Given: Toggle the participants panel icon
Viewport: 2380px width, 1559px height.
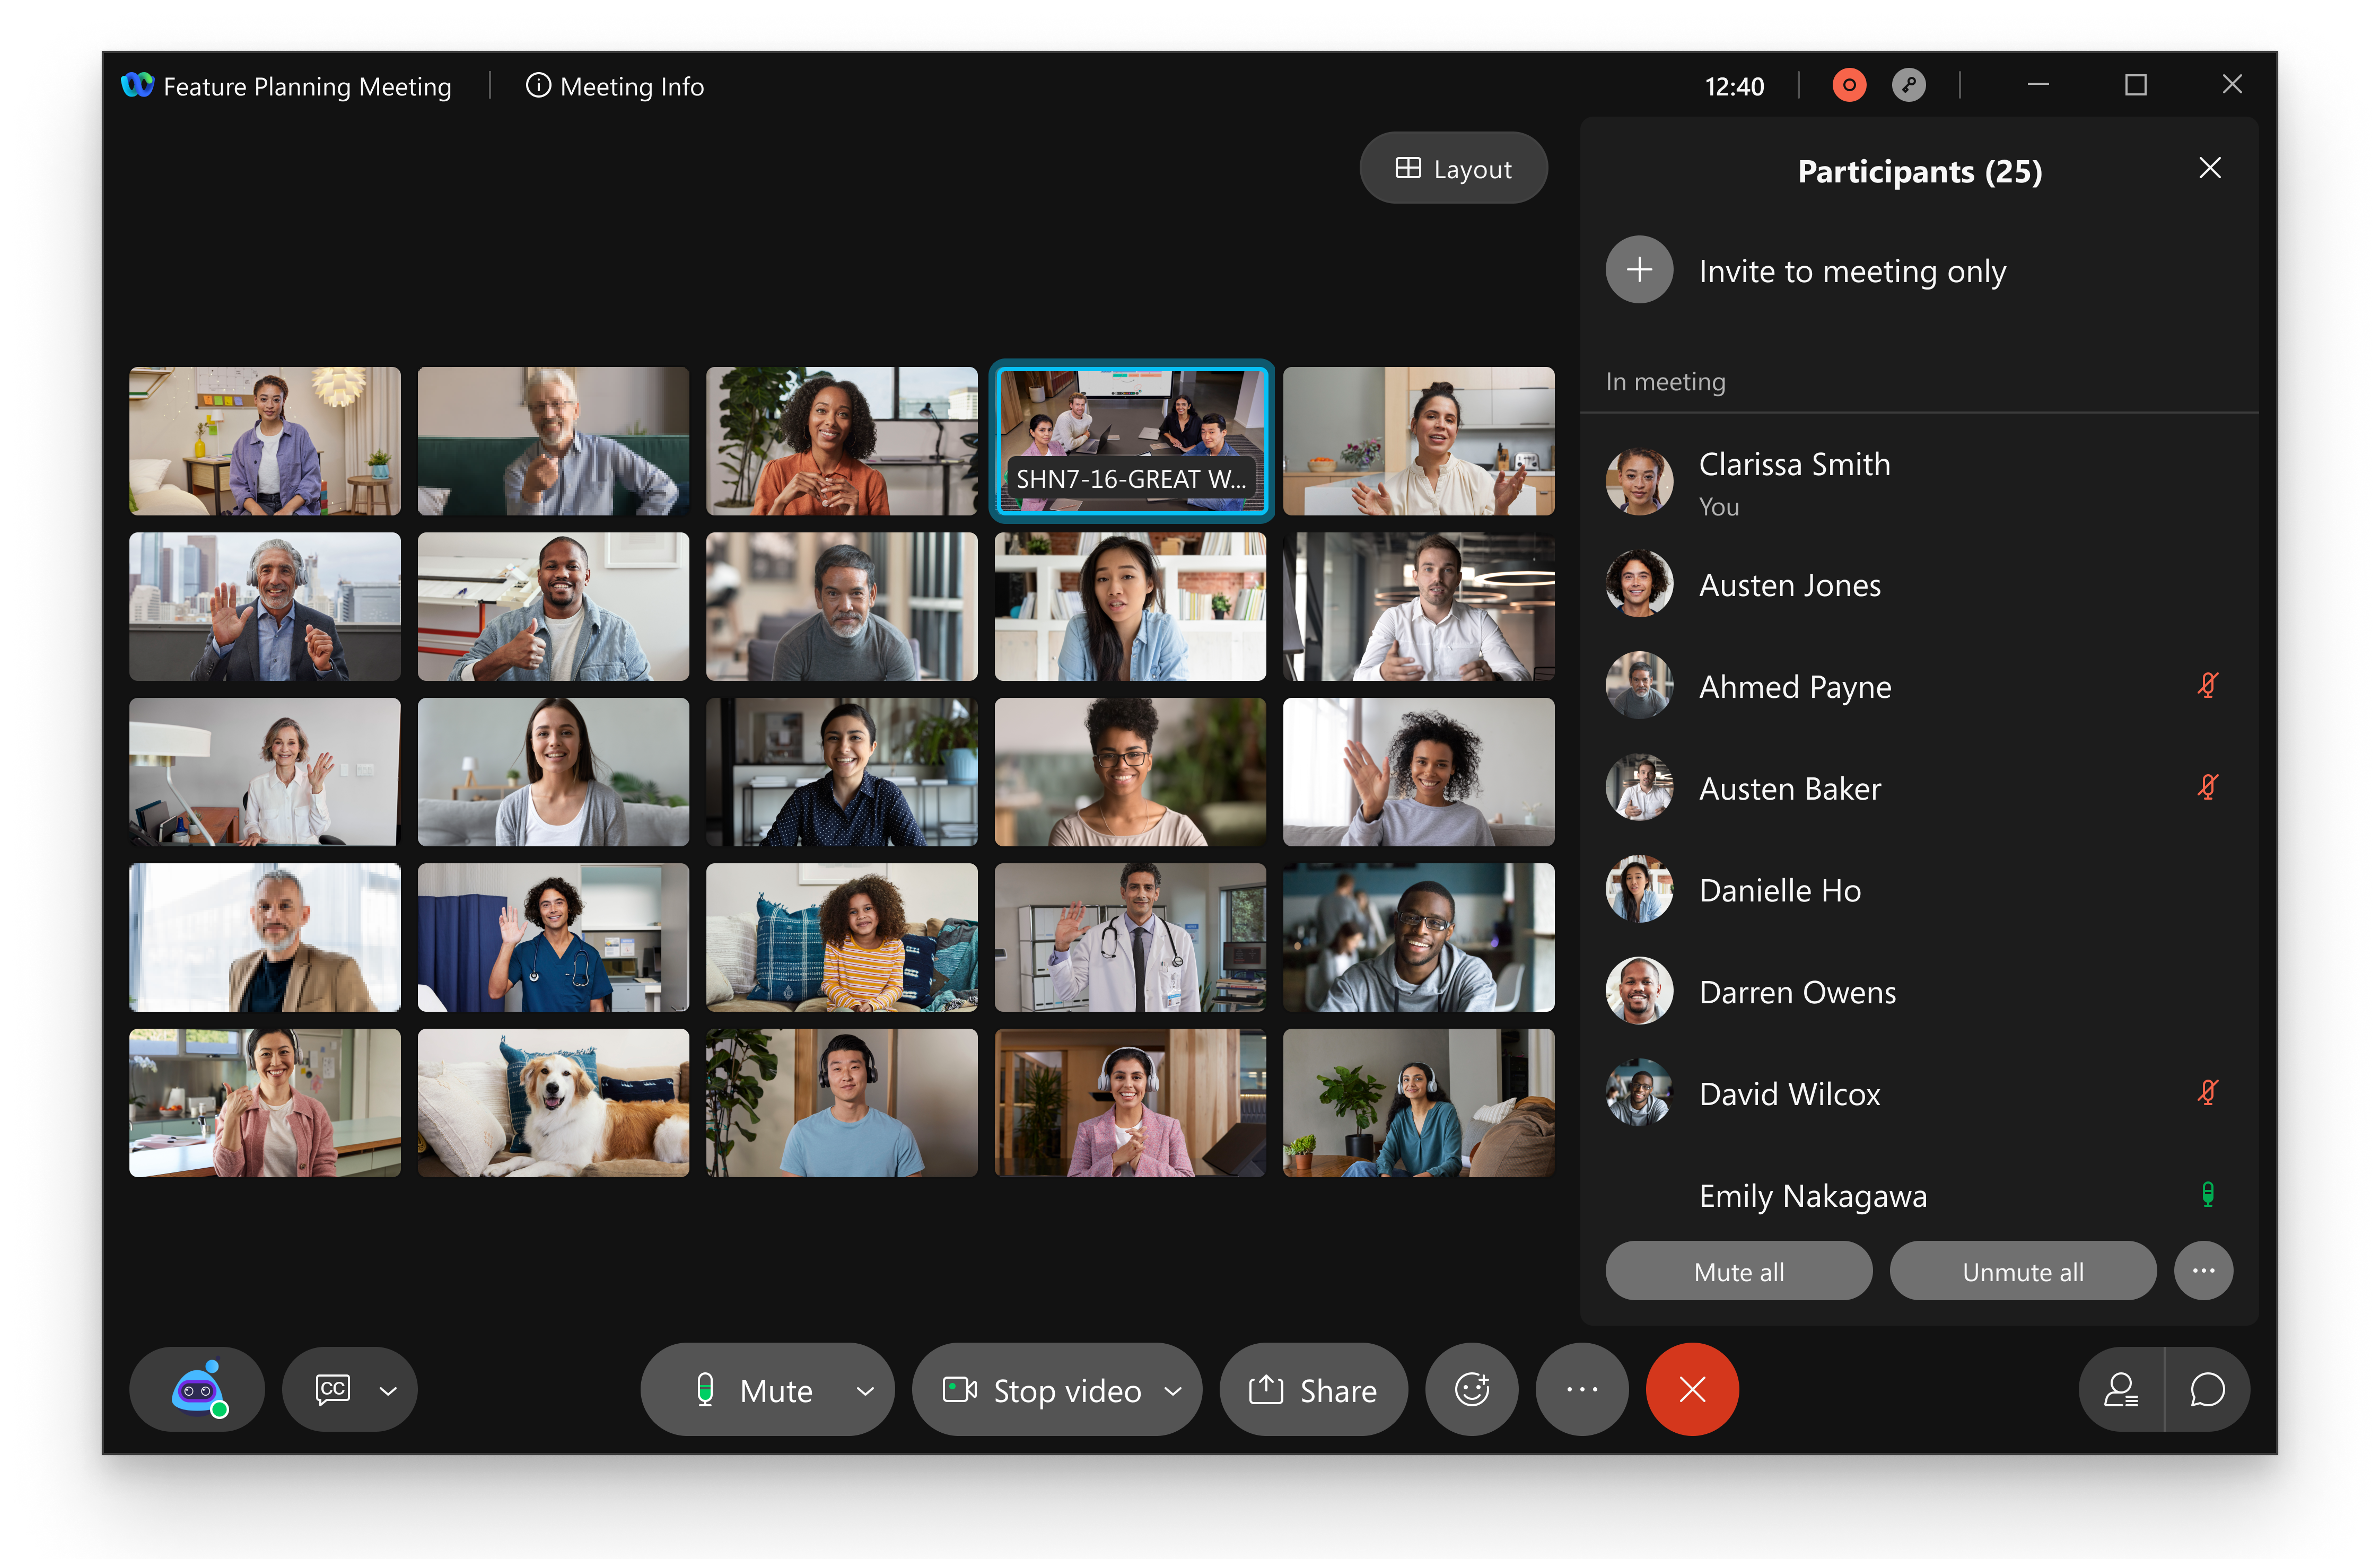Looking at the screenshot, I should tap(2121, 1390).
